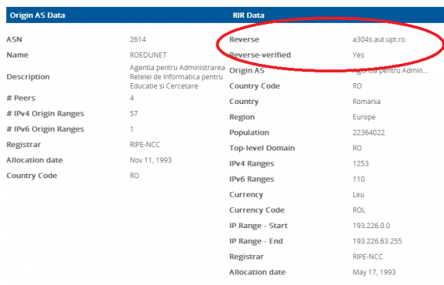
Task: Click the # Peers value 4
Action: pos(132,98)
